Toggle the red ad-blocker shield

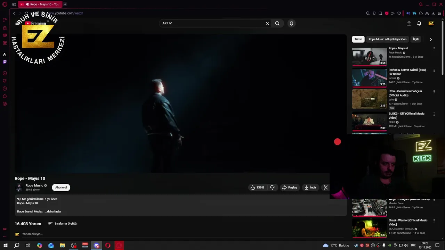coord(387,13)
